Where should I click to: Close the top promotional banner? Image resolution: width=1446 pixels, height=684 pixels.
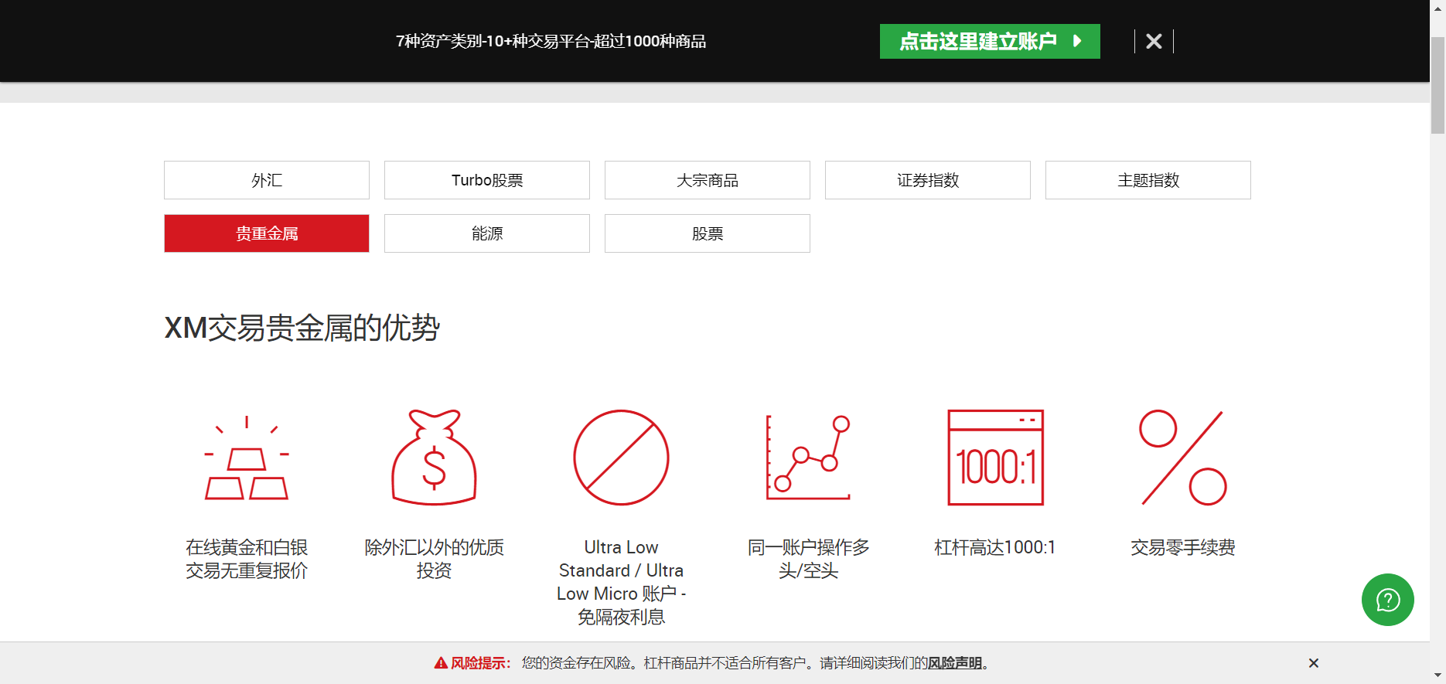tap(1154, 41)
